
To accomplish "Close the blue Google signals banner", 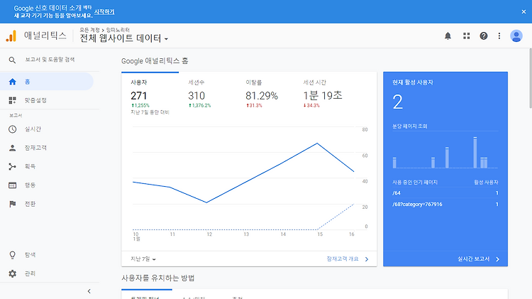I will pyautogui.click(x=523, y=11).
